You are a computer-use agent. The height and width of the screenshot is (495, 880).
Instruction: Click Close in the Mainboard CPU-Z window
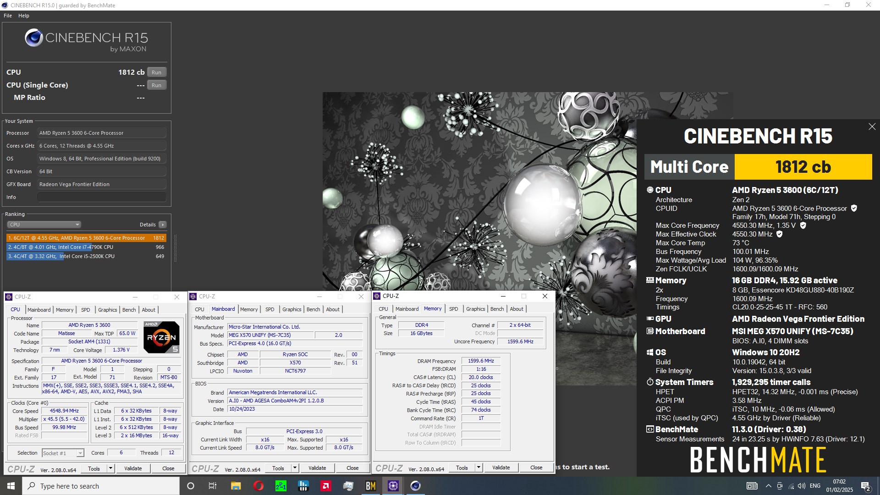pos(352,468)
